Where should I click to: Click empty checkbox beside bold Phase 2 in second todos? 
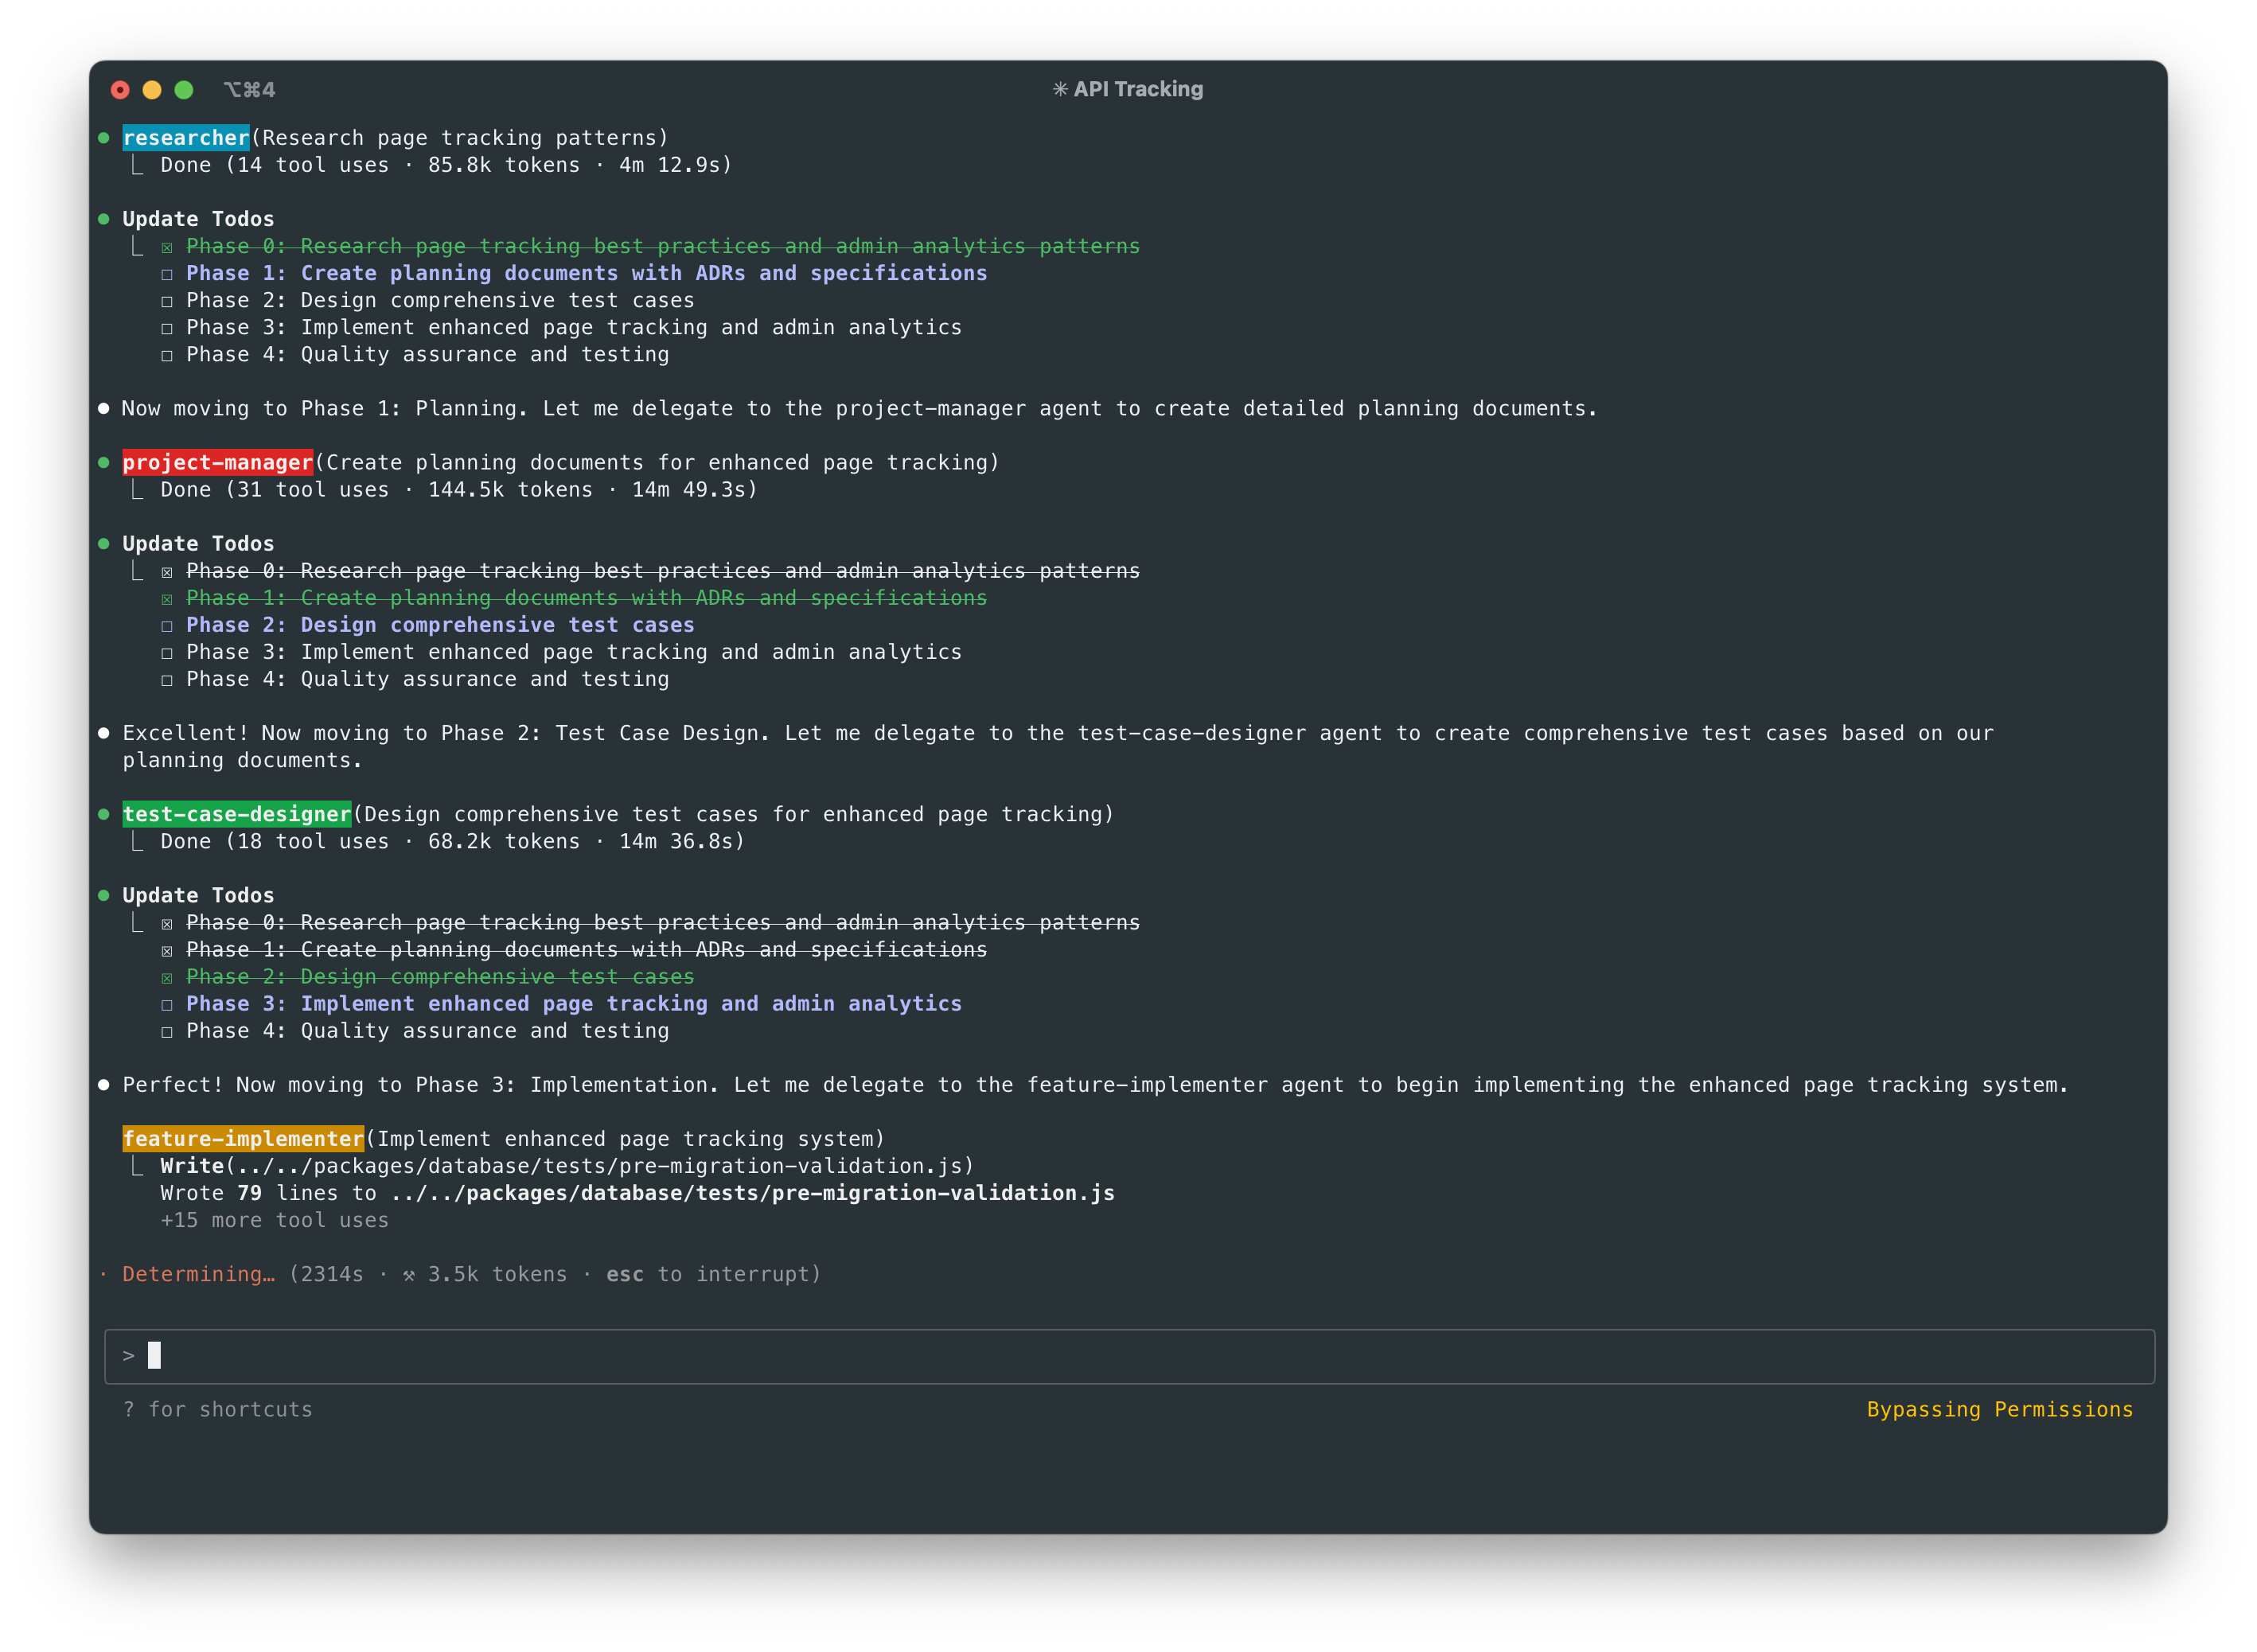(x=167, y=627)
